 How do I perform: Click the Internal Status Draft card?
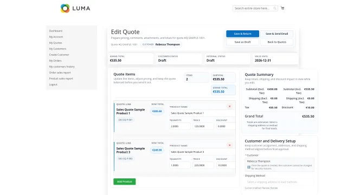click(x=227, y=58)
